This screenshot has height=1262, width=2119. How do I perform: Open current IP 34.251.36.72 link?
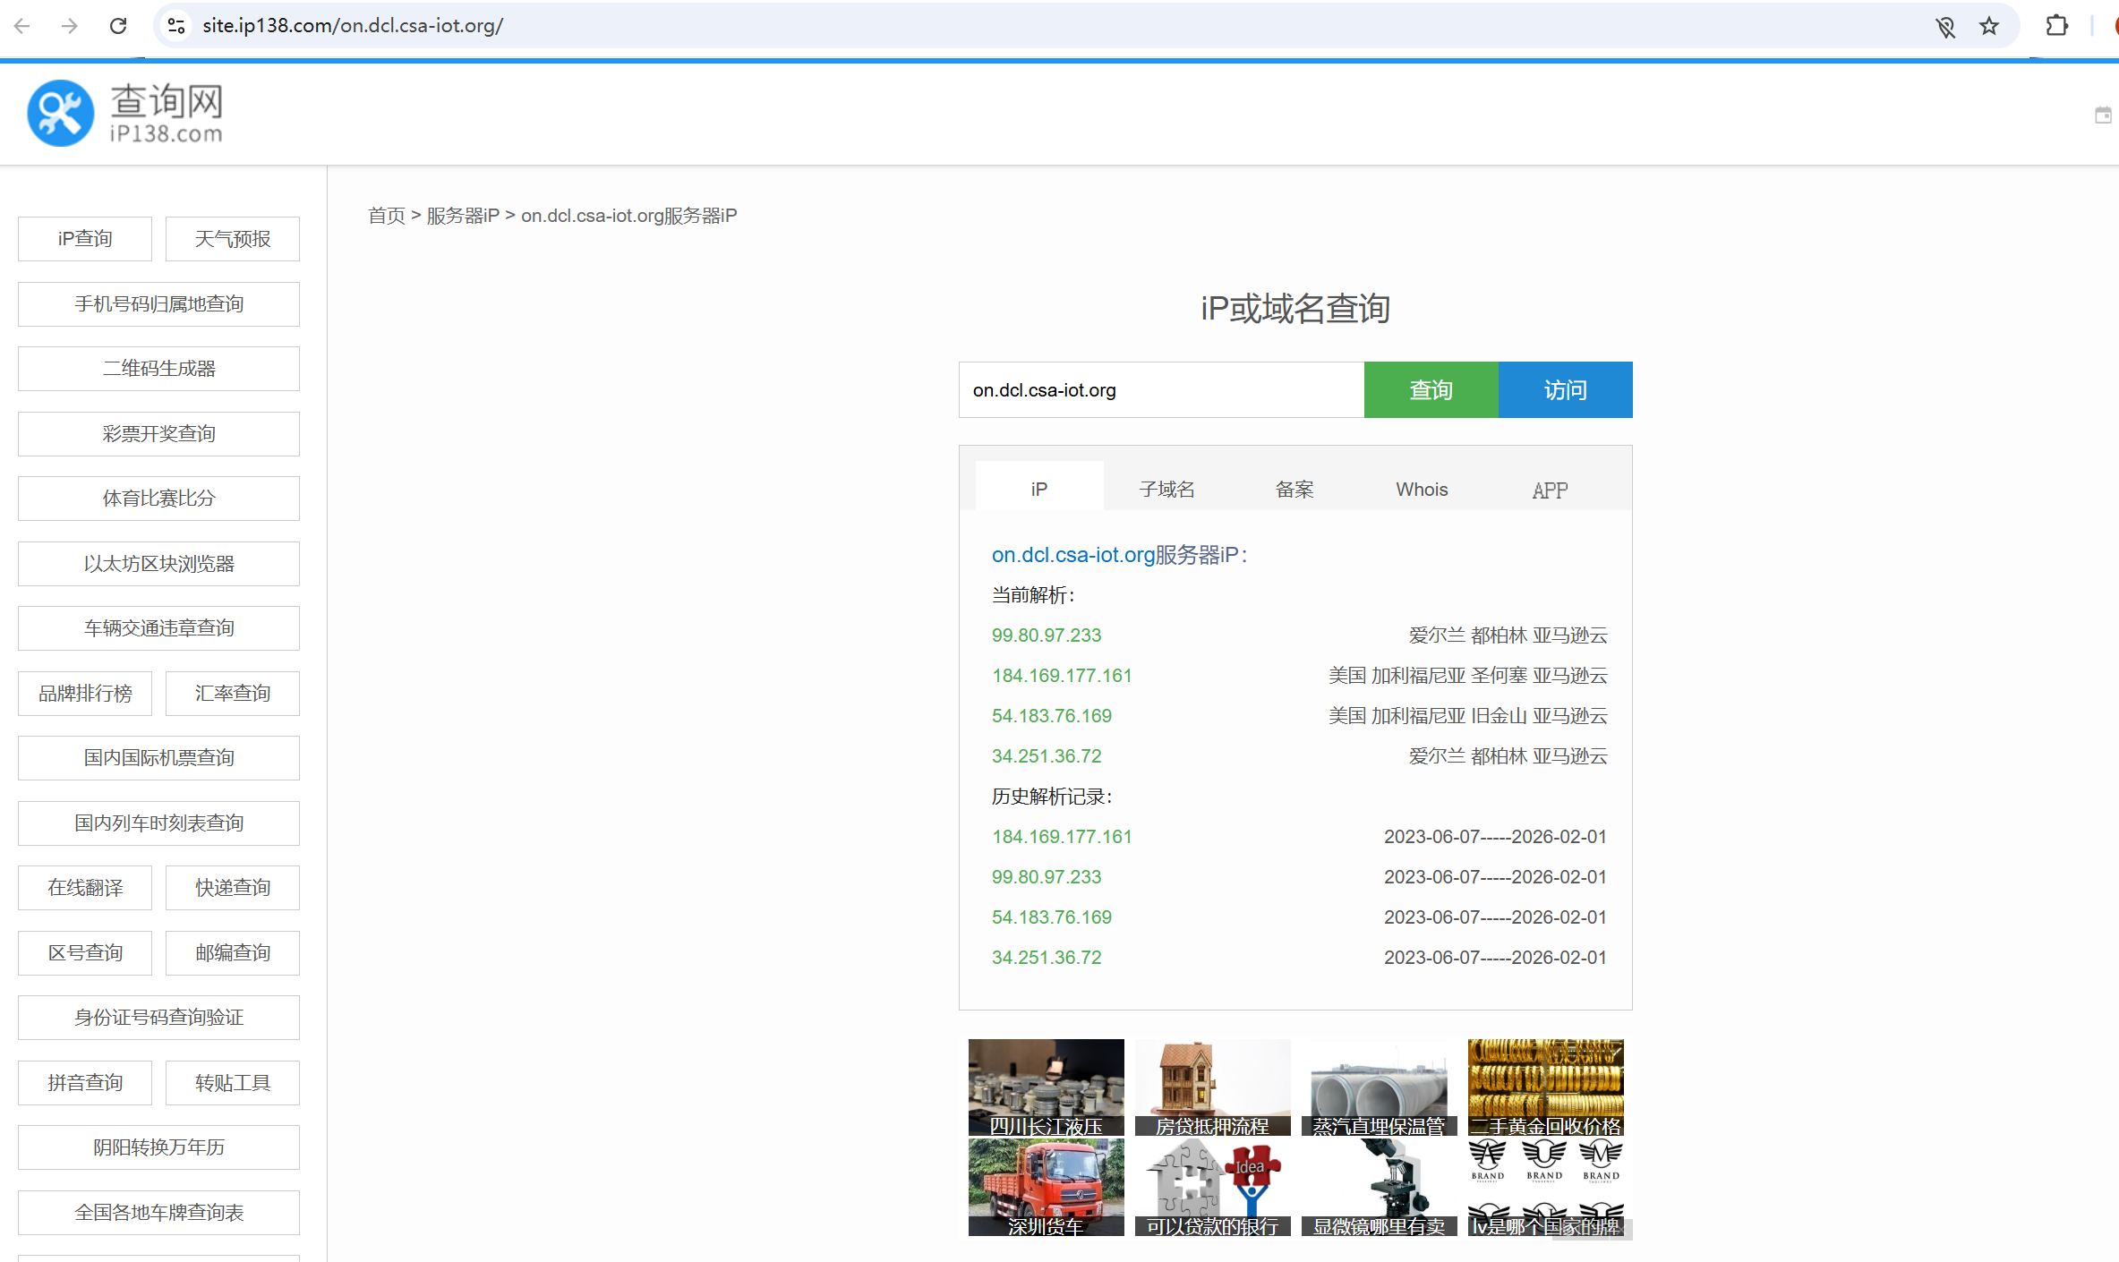(x=1047, y=756)
